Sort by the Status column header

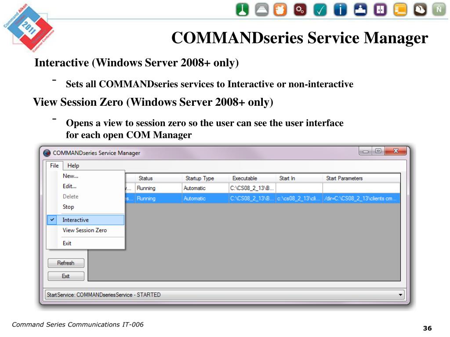tap(158, 178)
